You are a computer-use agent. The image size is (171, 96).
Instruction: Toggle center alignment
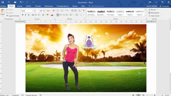tap(61, 15)
